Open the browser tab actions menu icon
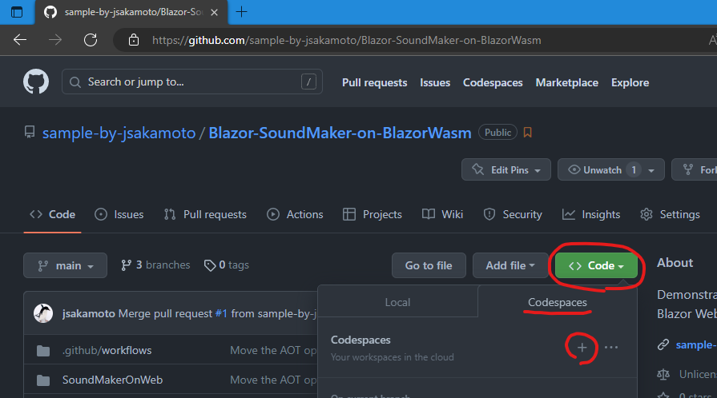Image resolution: width=717 pixels, height=398 pixels. tap(17, 12)
